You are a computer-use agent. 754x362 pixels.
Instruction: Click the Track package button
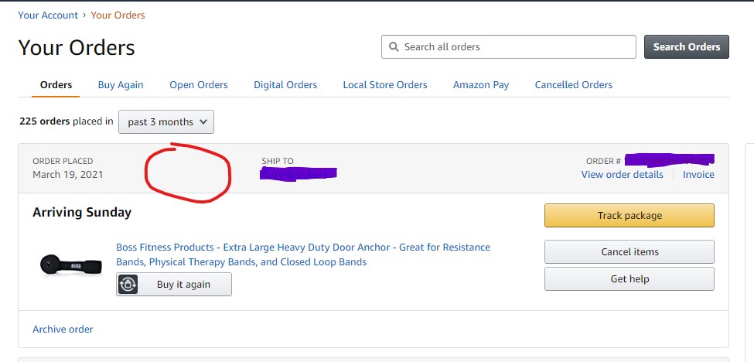tap(629, 215)
